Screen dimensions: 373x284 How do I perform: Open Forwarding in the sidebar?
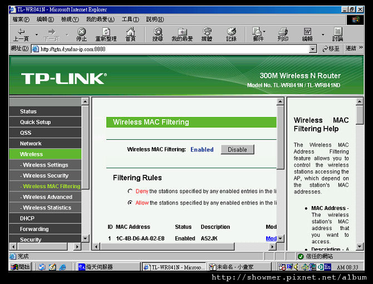(x=46, y=229)
